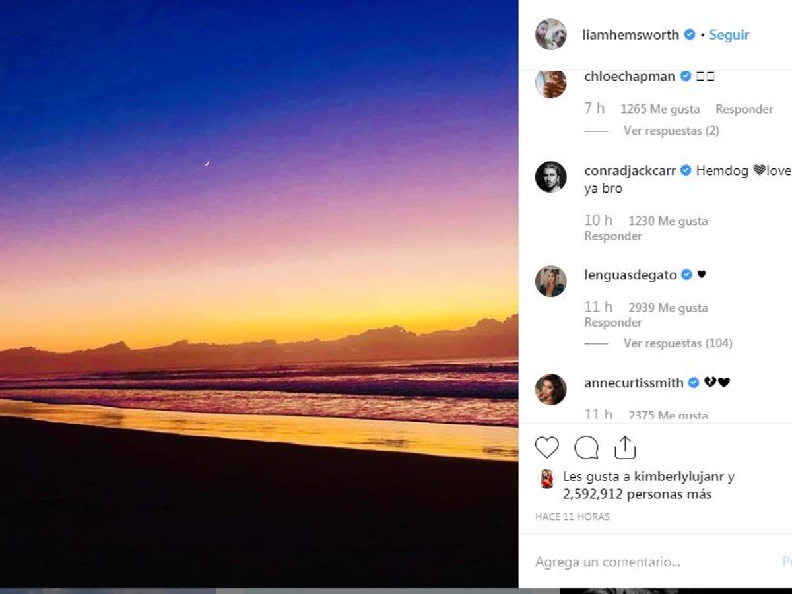Screen dimensions: 792x594
Task: Click the heart icon to like the post
Action: point(548,447)
